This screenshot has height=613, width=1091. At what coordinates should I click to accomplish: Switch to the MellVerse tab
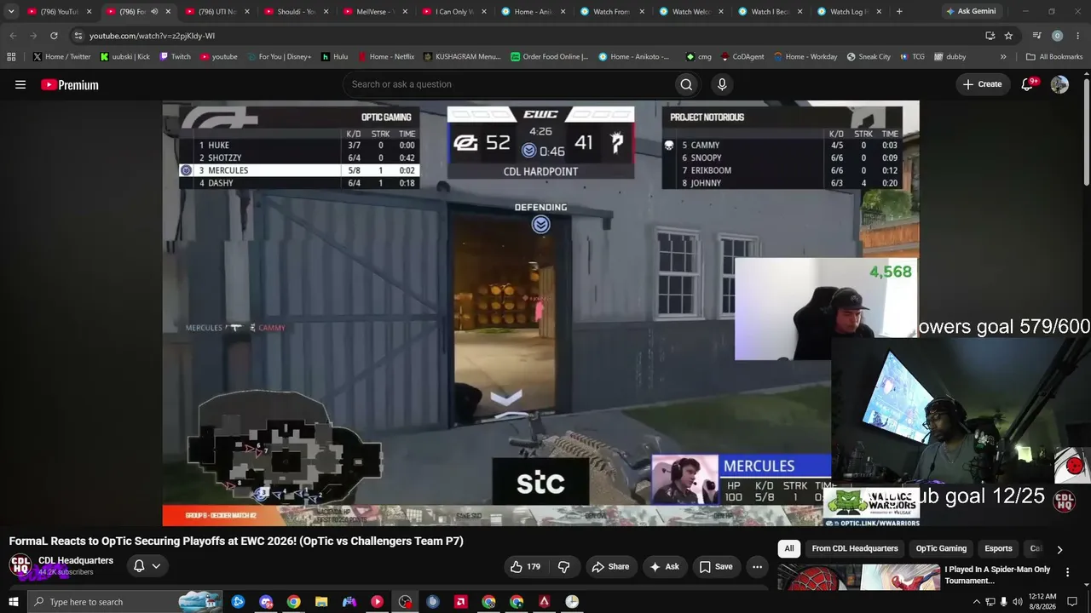click(375, 12)
